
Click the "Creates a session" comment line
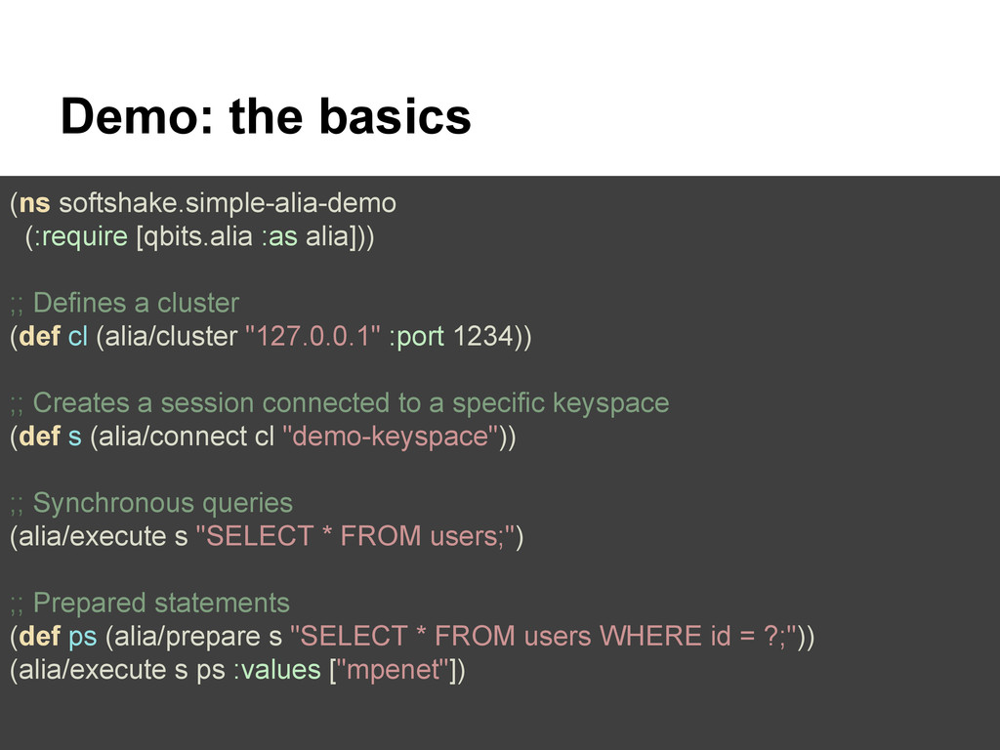(340, 403)
